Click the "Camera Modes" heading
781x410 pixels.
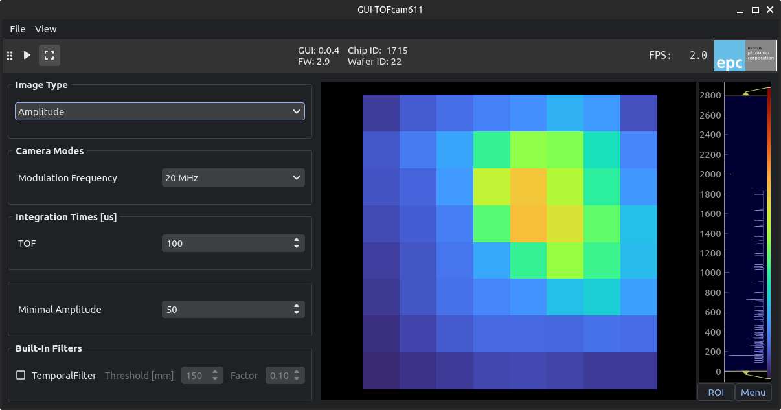50,151
